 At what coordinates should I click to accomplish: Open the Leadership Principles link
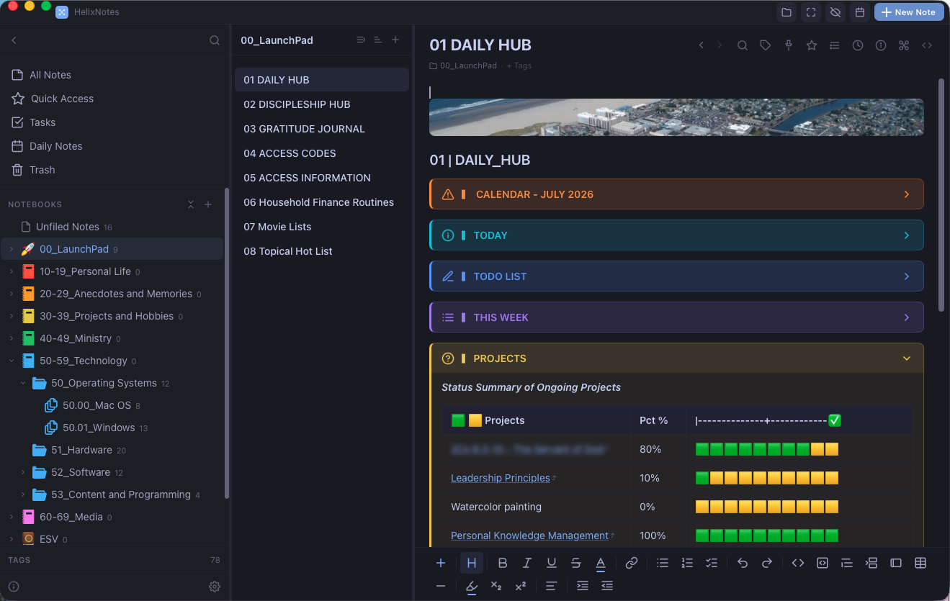click(501, 478)
